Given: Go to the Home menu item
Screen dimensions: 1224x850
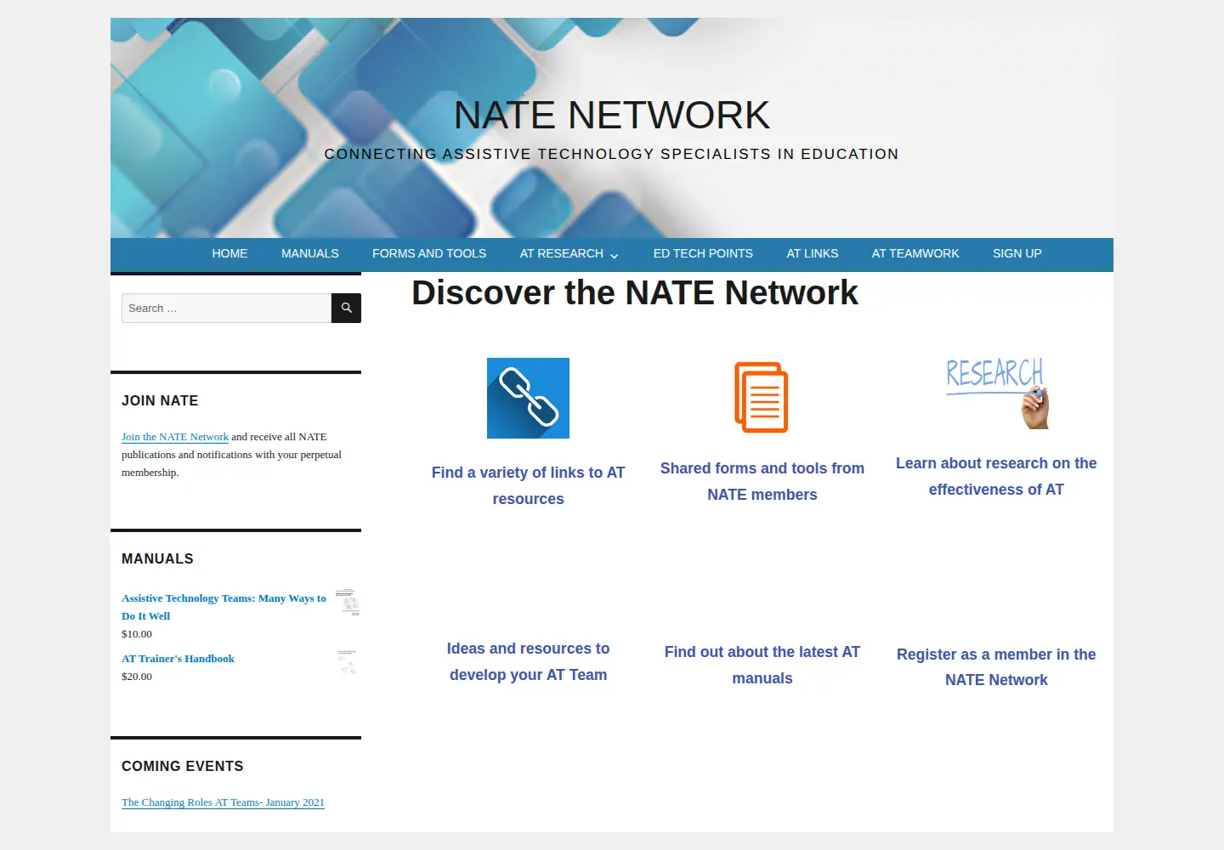Looking at the screenshot, I should point(229,253).
